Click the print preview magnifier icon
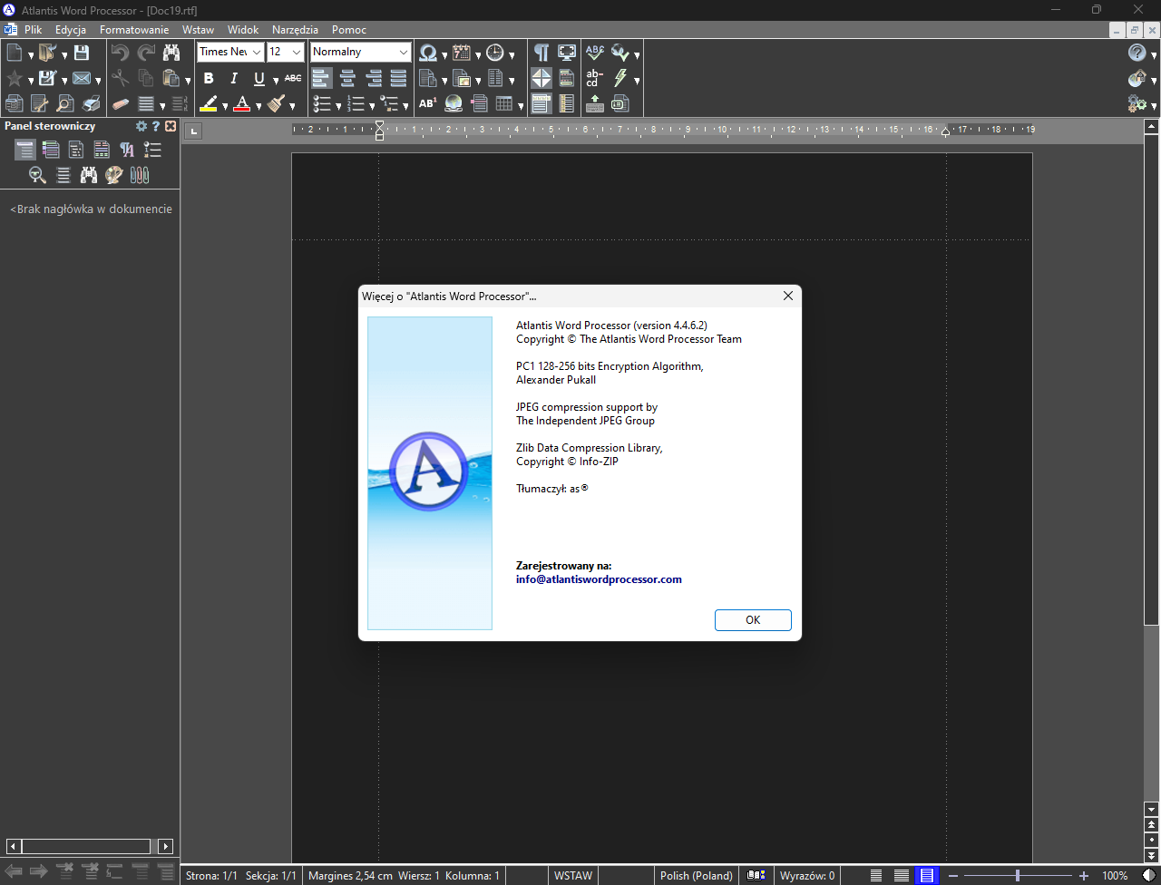1161x885 pixels. click(65, 104)
